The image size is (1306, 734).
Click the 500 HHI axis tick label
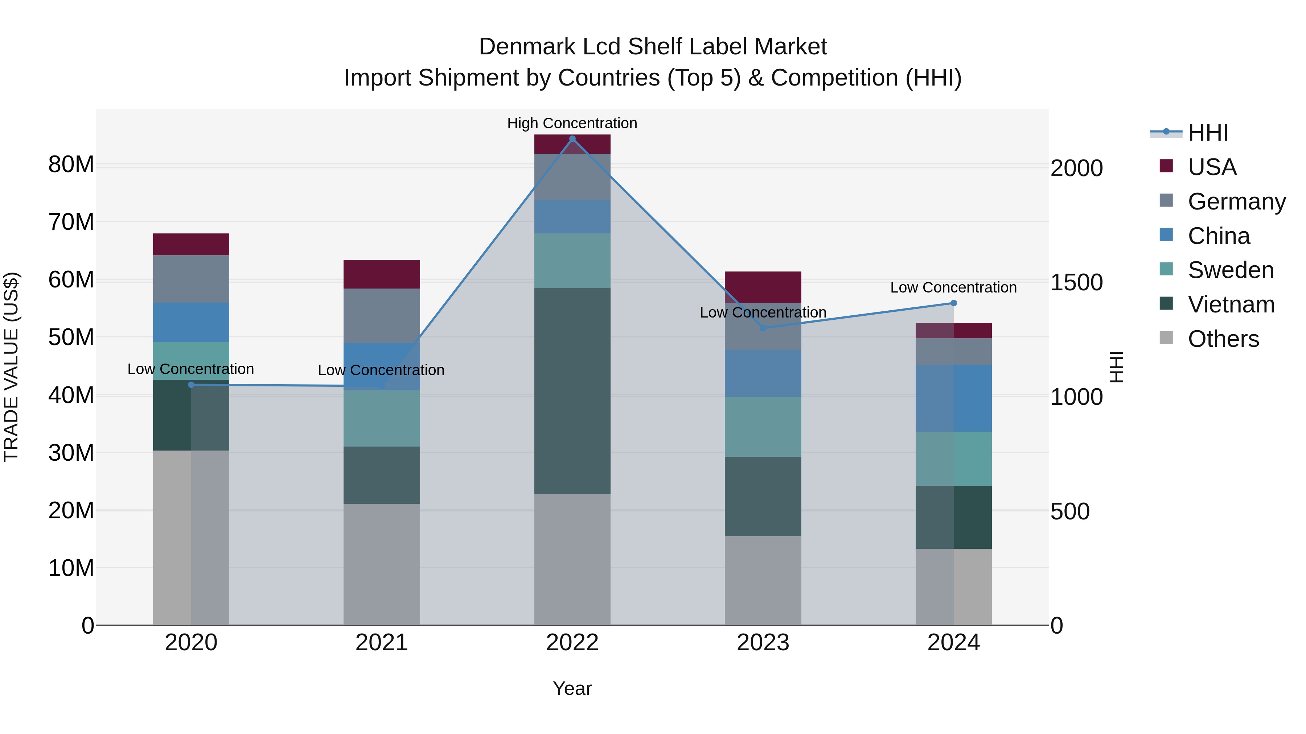1070,511
